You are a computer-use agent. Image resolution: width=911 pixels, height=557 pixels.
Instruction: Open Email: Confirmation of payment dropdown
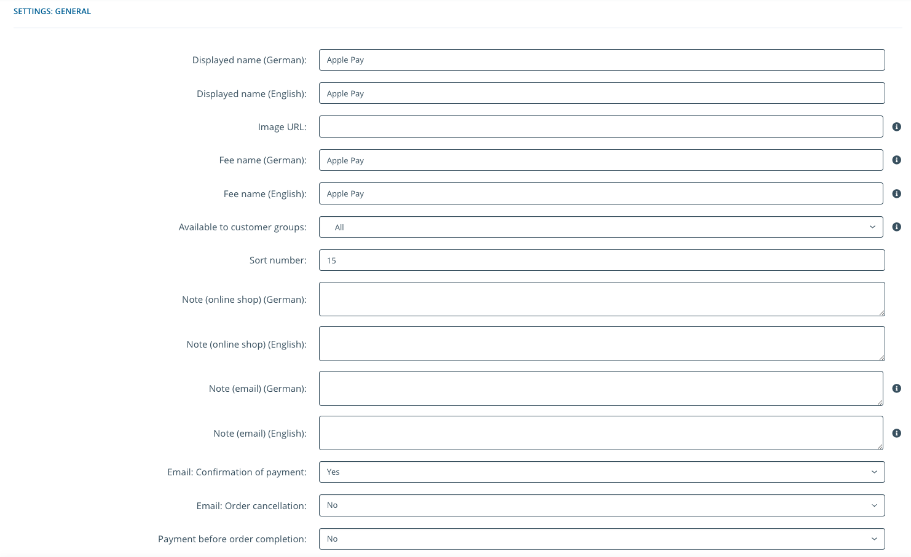click(602, 472)
